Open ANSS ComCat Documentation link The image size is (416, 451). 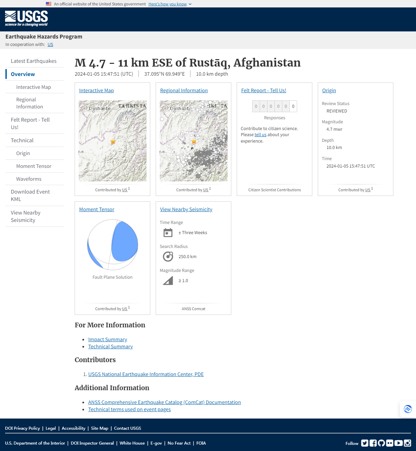[x=164, y=402]
